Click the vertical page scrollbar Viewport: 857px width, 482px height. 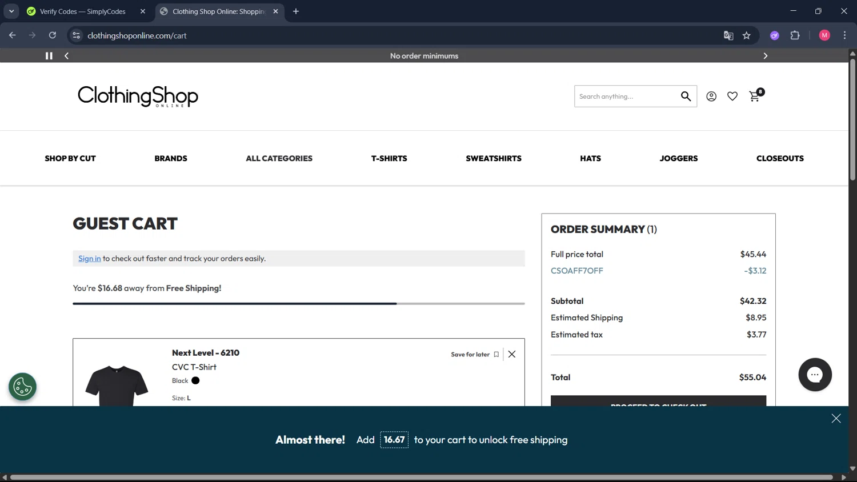[852, 120]
